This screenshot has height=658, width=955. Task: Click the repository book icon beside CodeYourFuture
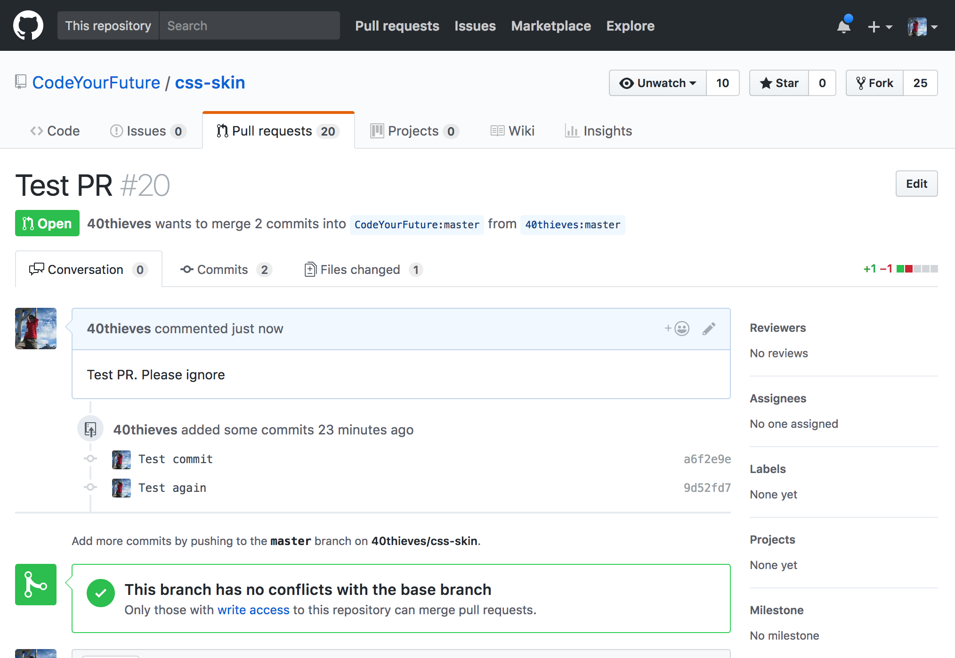tap(21, 82)
